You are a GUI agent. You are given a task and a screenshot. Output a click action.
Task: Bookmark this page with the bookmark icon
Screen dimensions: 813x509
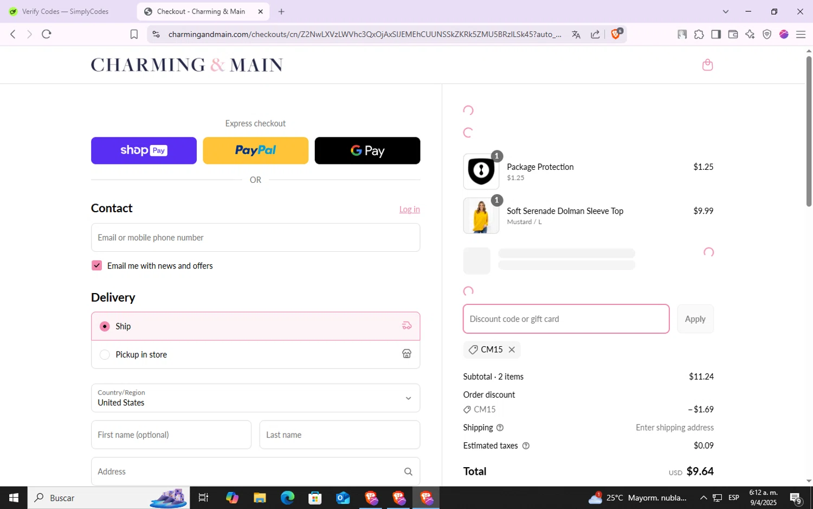134,34
